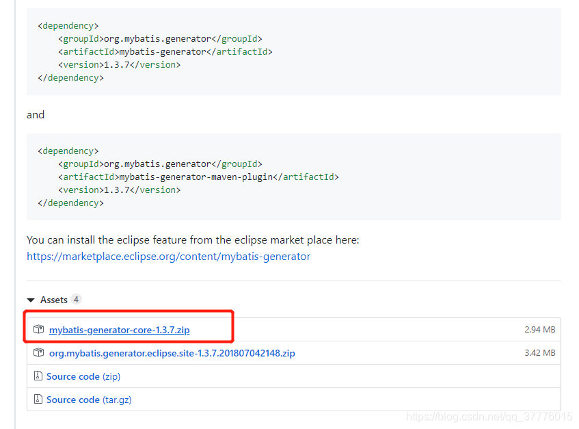Click package icon beside mybatis-generator-core zip
The image size is (579, 429).
(x=38, y=329)
